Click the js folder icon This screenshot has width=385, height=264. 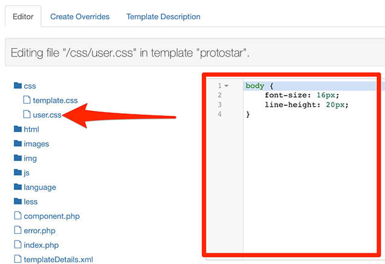(18, 173)
